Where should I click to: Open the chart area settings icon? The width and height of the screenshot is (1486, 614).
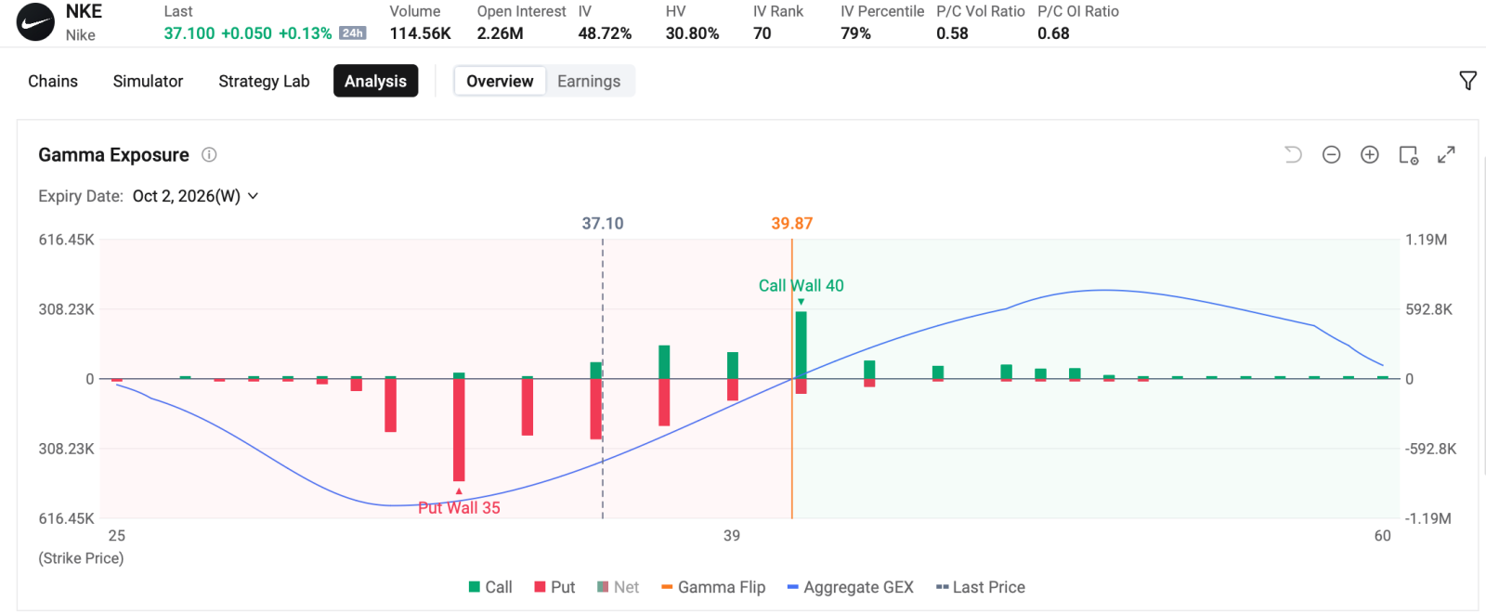pos(1408,155)
